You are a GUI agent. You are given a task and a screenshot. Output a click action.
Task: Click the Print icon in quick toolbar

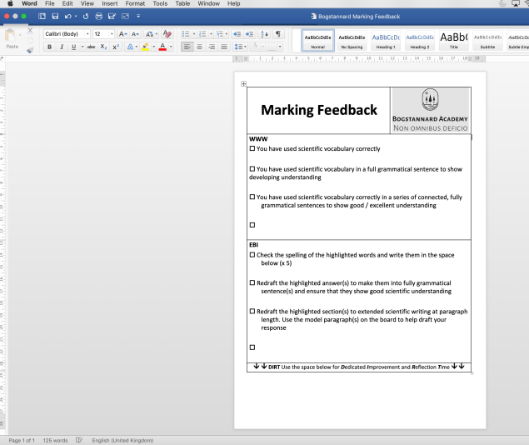coord(98,16)
